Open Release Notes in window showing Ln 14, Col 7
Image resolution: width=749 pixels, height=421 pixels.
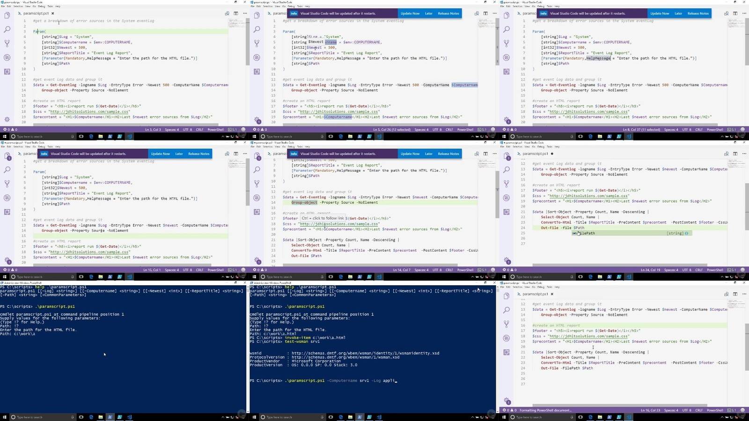click(448, 154)
